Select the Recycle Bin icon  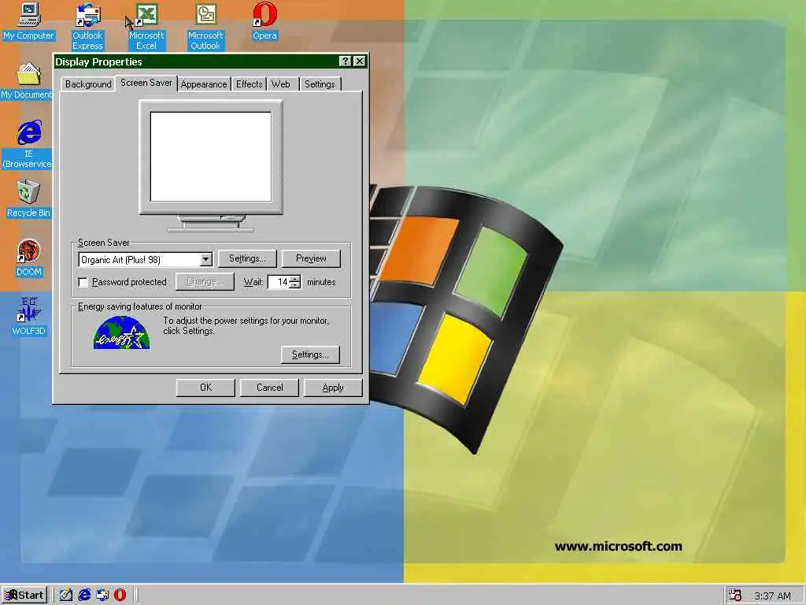click(29, 199)
